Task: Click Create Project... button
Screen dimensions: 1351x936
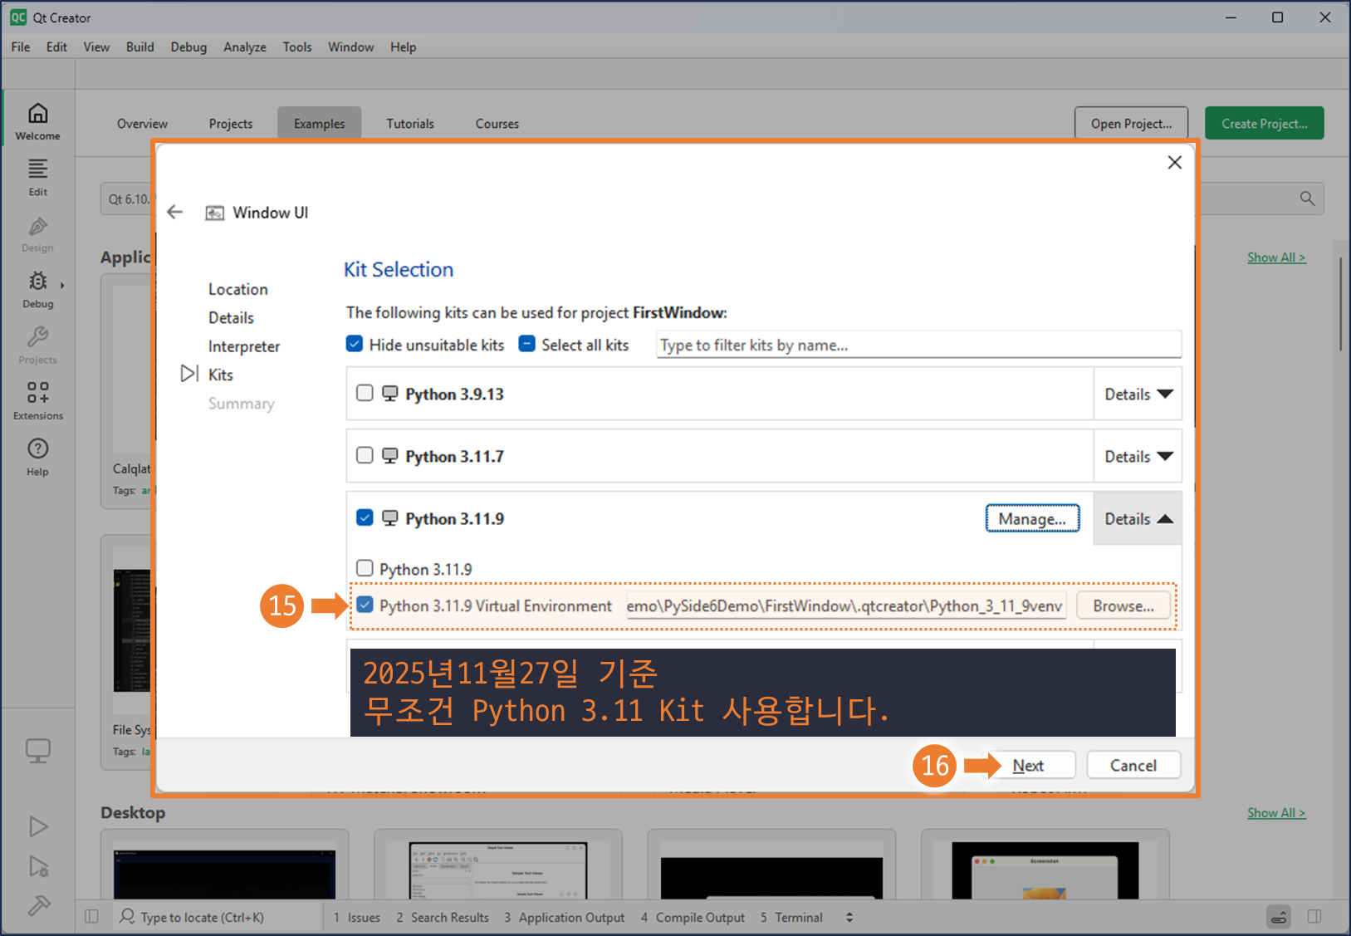Action: pyautogui.click(x=1264, y=123)
